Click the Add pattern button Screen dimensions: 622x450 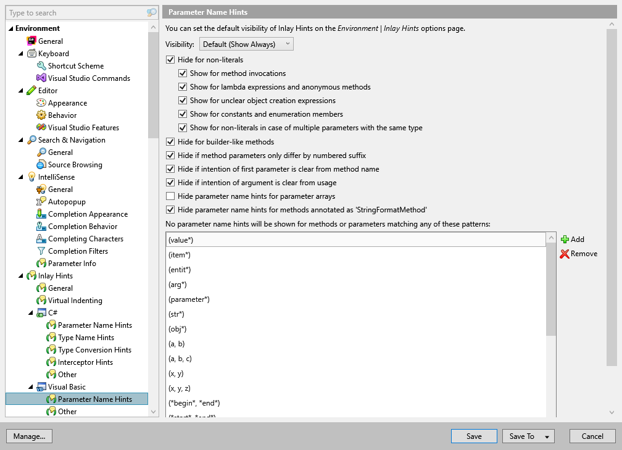coord(572,239)
